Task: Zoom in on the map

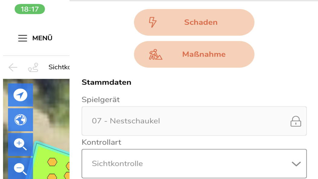Action: (x=20, y=144)
